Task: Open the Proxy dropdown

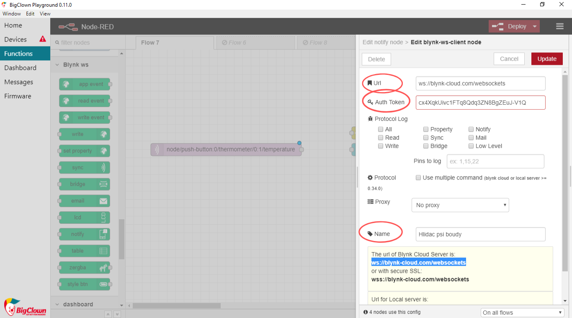Action: pos(460,205)
